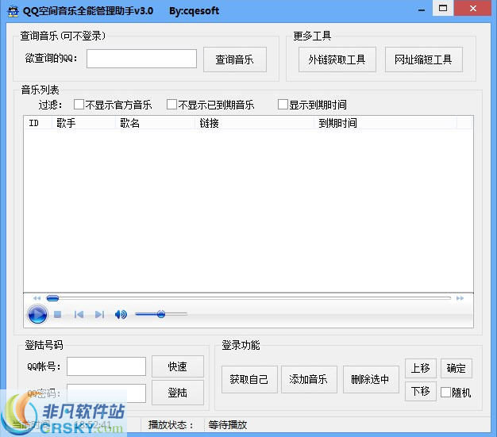Click the 等待播放 status text
The height and width of the screenshot is (437, 497).
(228, 425)
